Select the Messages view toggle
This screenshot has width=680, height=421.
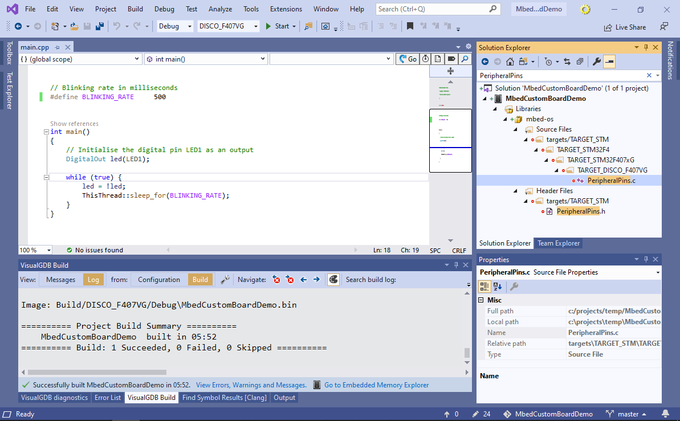pyautogui.click(x=61, y=280)
